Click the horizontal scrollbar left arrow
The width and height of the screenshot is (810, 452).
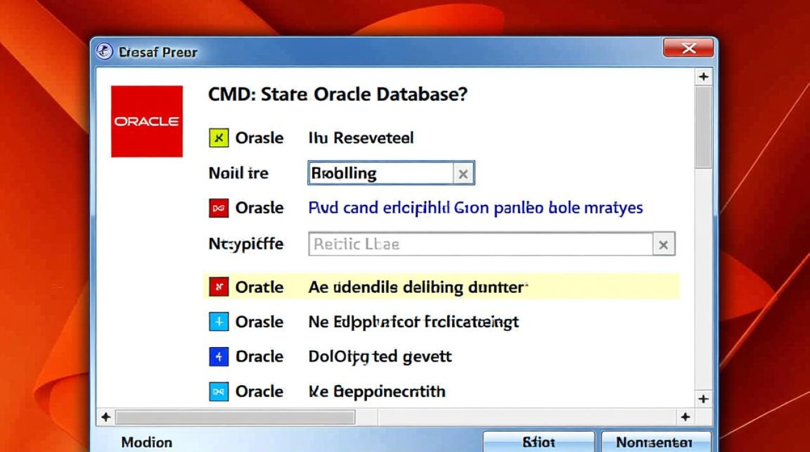pyautogui.click(x=105, y=417)
